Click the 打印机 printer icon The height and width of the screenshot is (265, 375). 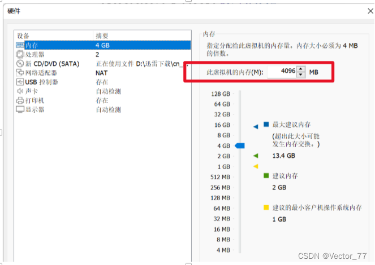20,100
